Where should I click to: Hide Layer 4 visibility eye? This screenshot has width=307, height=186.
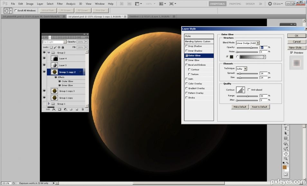pos(44,58)
